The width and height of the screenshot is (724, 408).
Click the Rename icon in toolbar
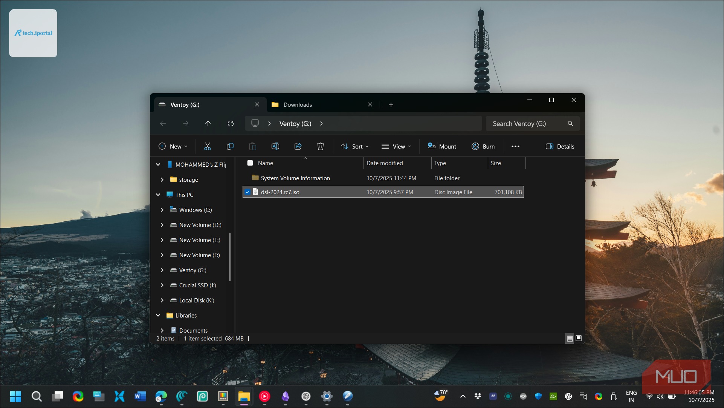point(275,146)
